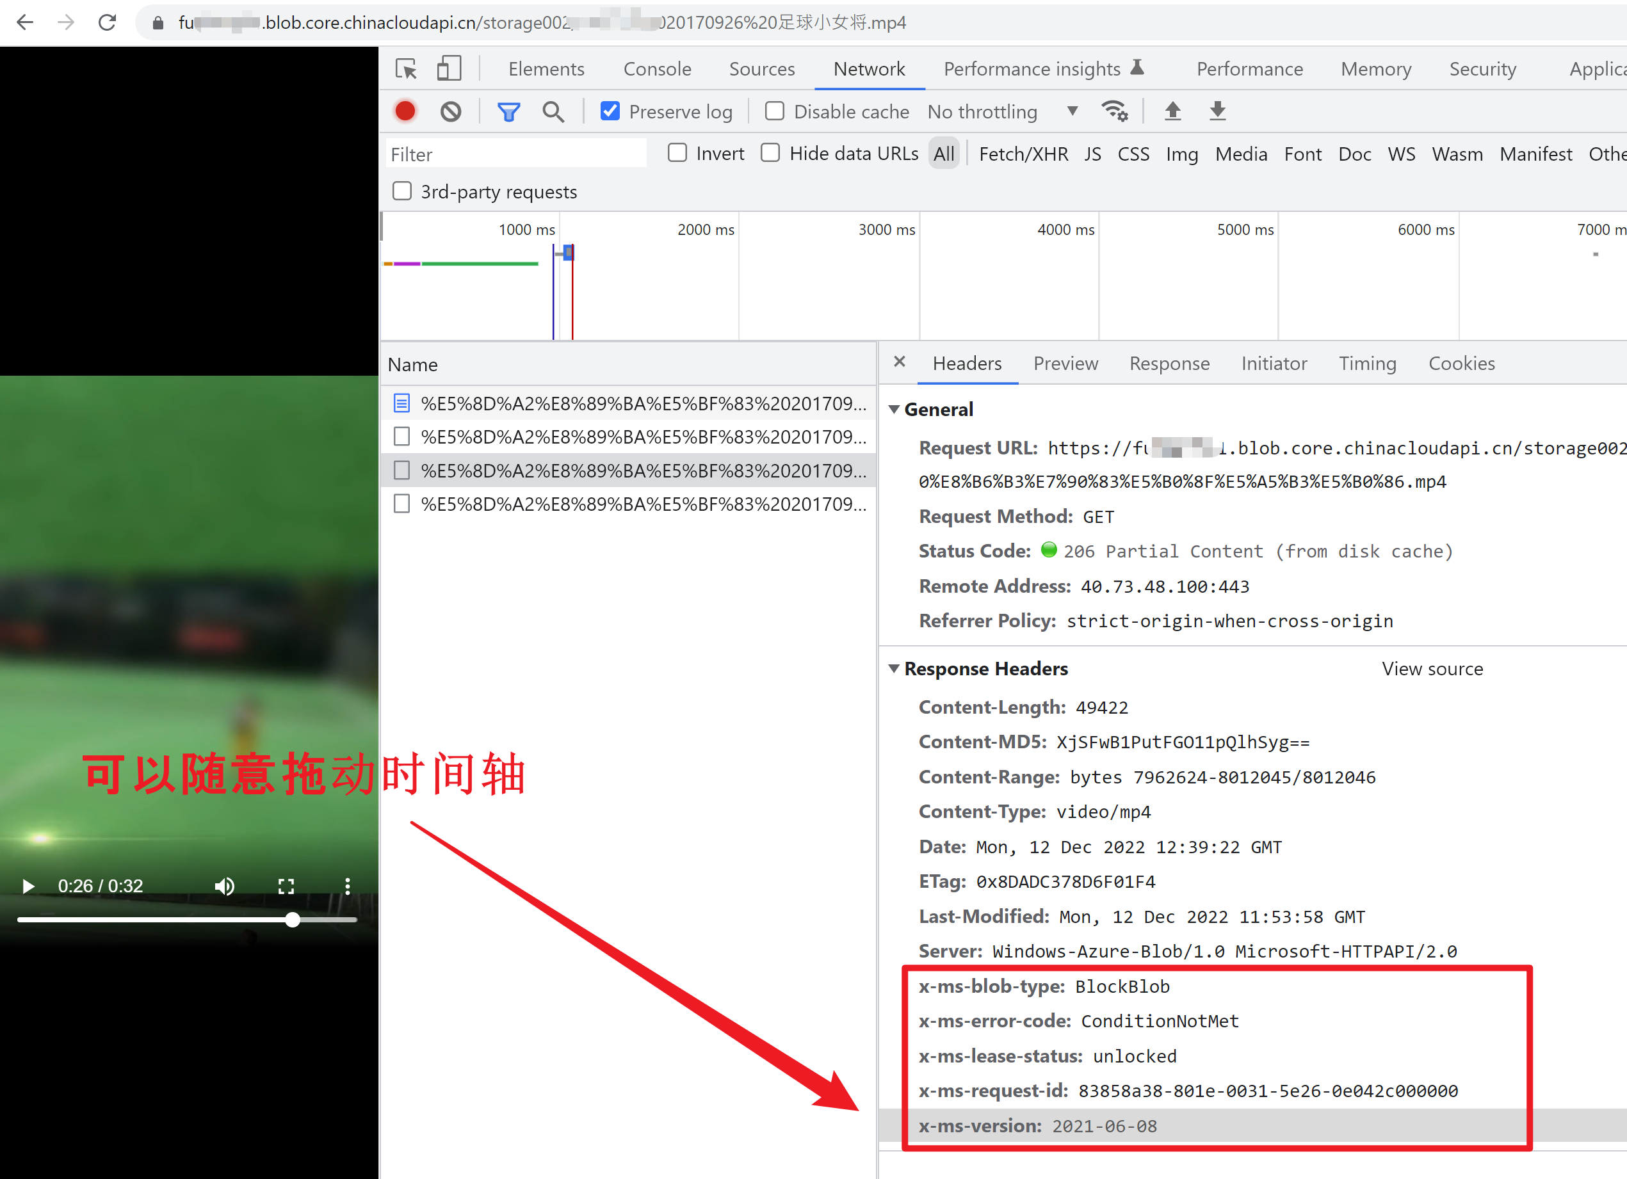Open network search with magnifier icon
This screenshot has height=1179, width=1627.
point(553,111)
